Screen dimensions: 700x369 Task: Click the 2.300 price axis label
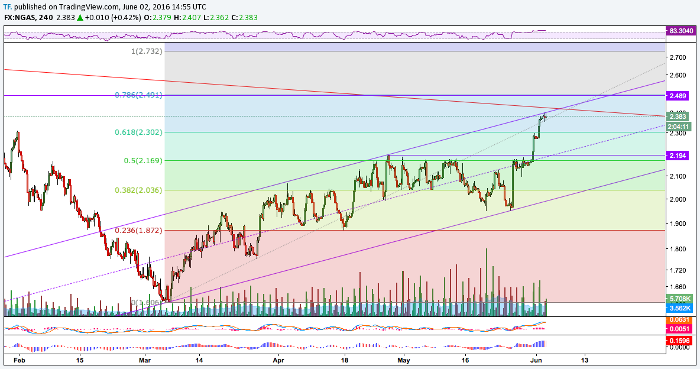coord(678,133)
